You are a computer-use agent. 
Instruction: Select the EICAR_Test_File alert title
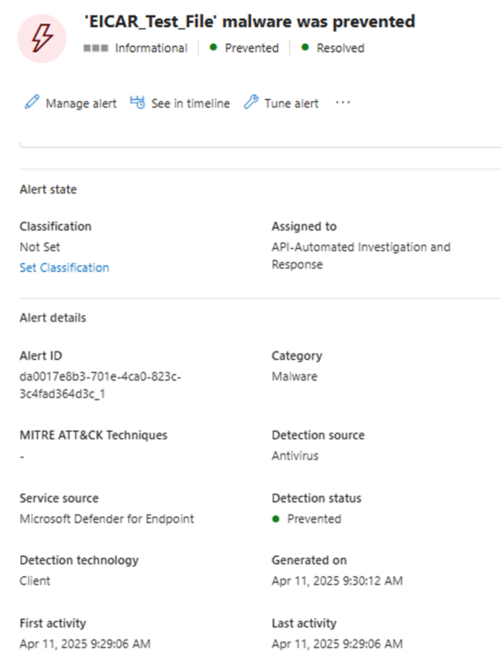pos(249,21)
